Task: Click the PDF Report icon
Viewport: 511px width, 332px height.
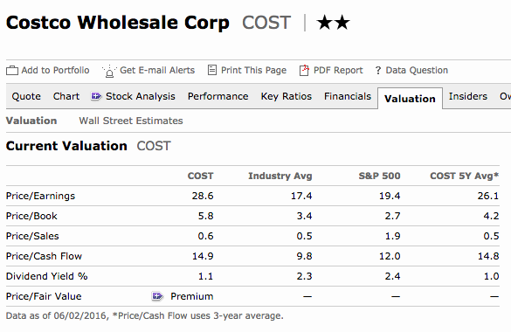Action: [304, 70]
